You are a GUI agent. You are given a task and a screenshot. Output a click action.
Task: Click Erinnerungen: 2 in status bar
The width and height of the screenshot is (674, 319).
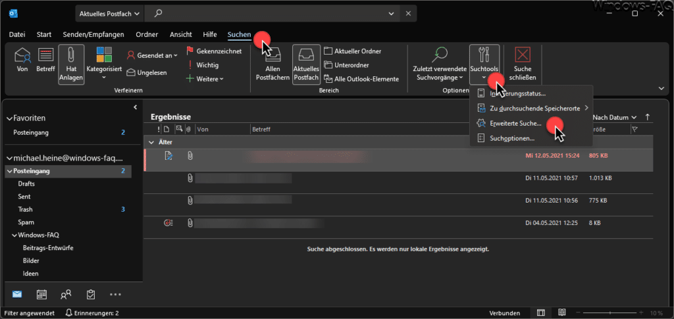pyautogui.click(x=92, y=314)
